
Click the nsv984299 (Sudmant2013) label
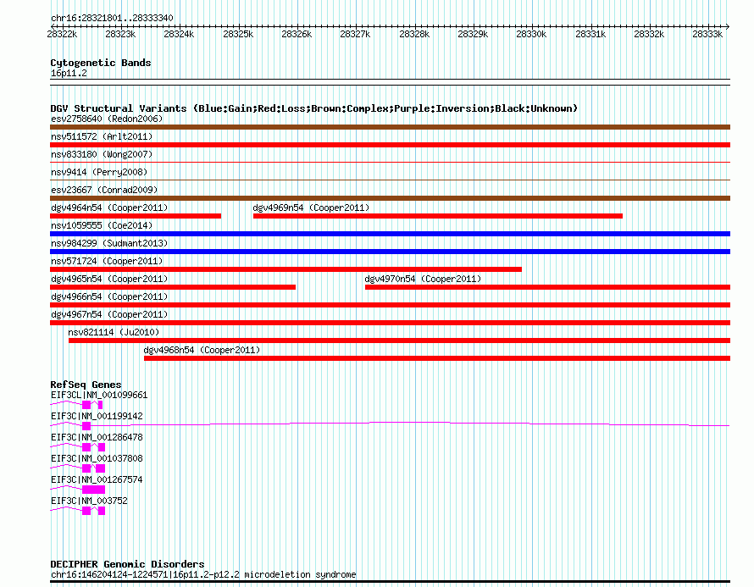click(109, 243)
